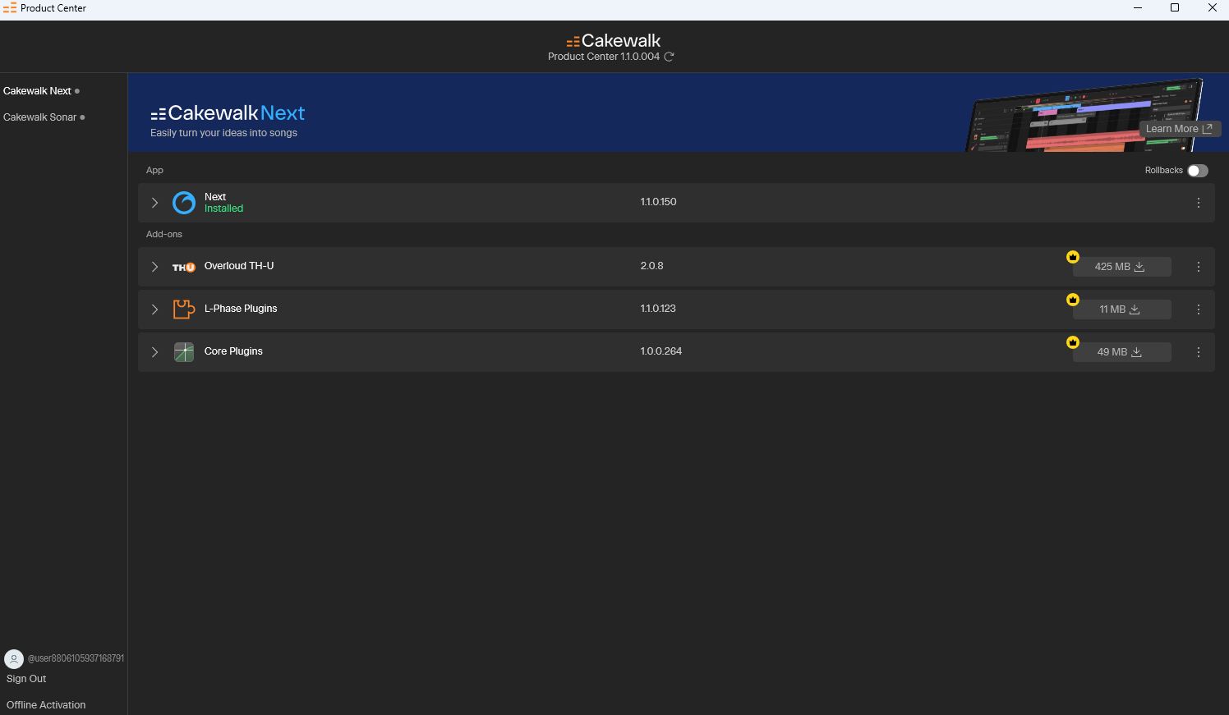Click the crown badge on L-Phase Plugins
1229x715 pixels.
click(1073, 300)
